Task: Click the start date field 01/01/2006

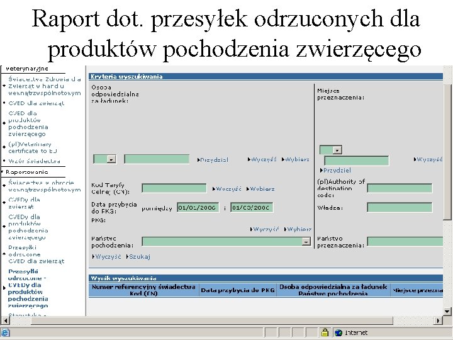Action: [198, 208]
